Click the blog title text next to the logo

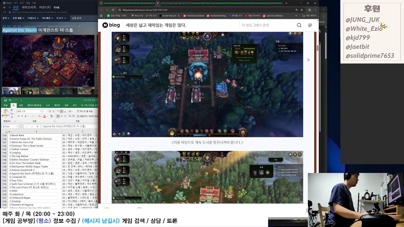point(156,25)
